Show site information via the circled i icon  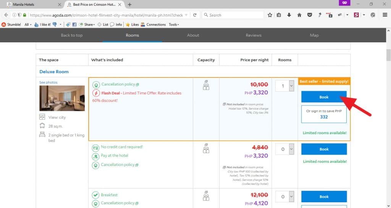pyautogui.click(x=14, y=15)
